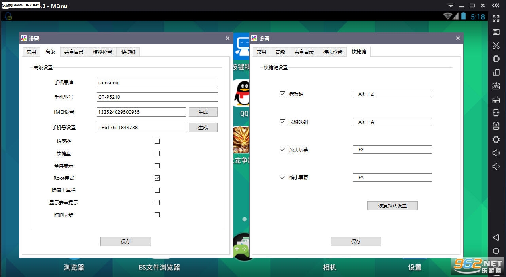Open the keyboard mapping sidebar icon

[496, 32]
